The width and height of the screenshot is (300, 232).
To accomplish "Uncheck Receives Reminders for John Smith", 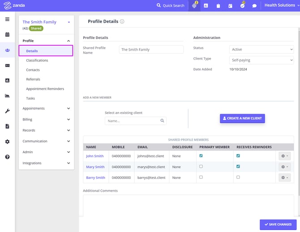I will tap(238, 156).
